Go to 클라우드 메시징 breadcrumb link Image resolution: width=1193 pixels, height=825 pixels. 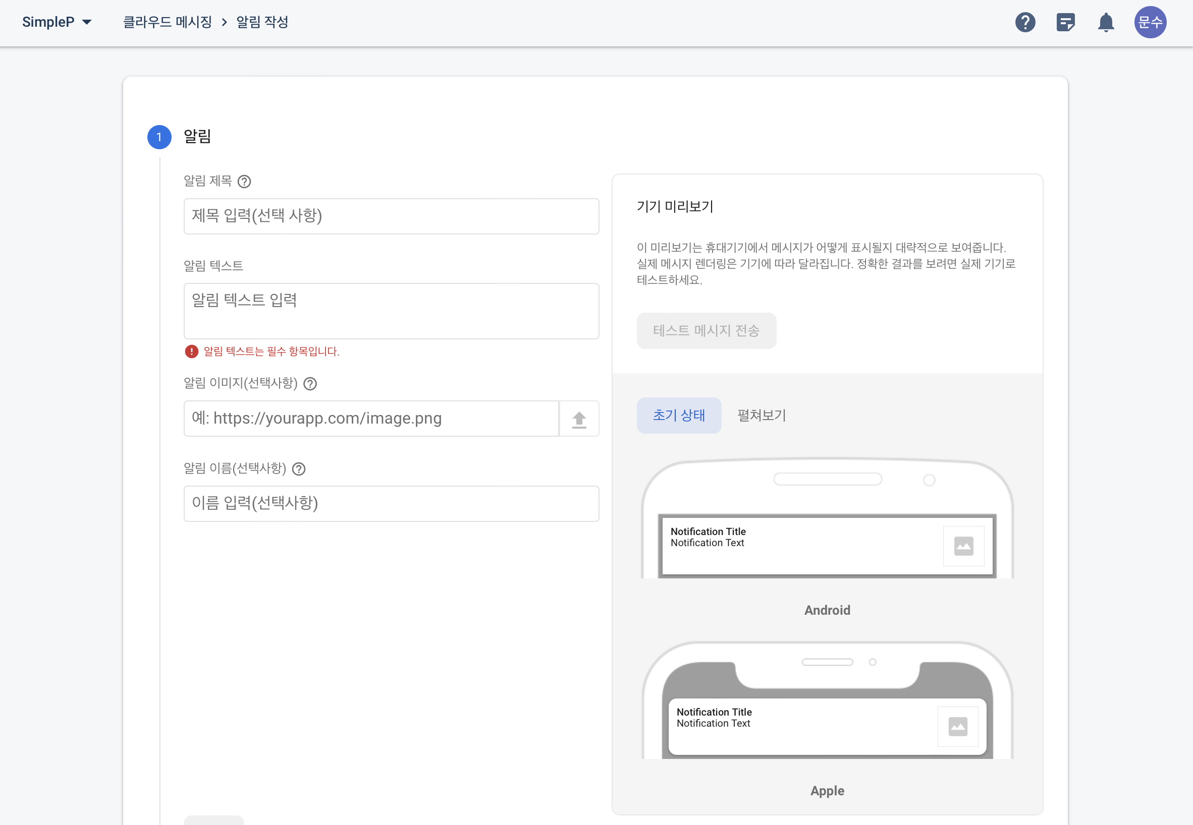coord(167,22)
